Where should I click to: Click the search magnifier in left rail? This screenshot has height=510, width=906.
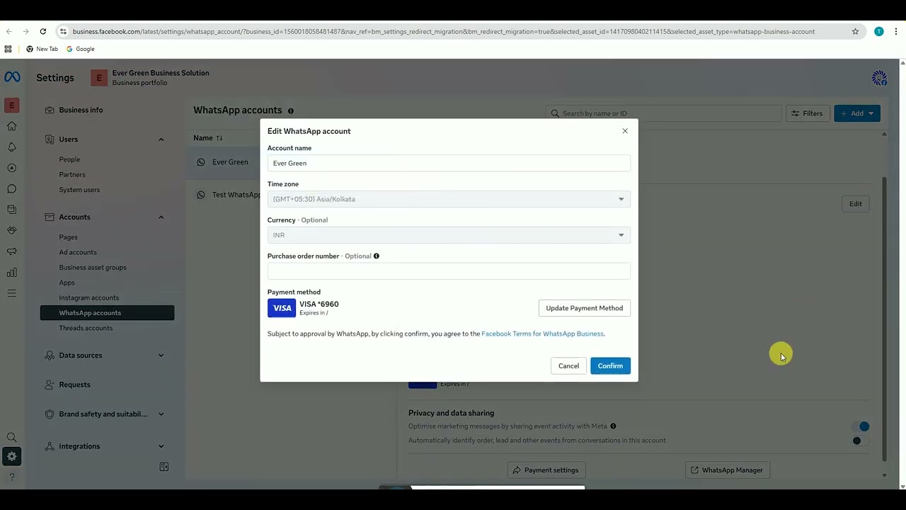pos(11,438)
